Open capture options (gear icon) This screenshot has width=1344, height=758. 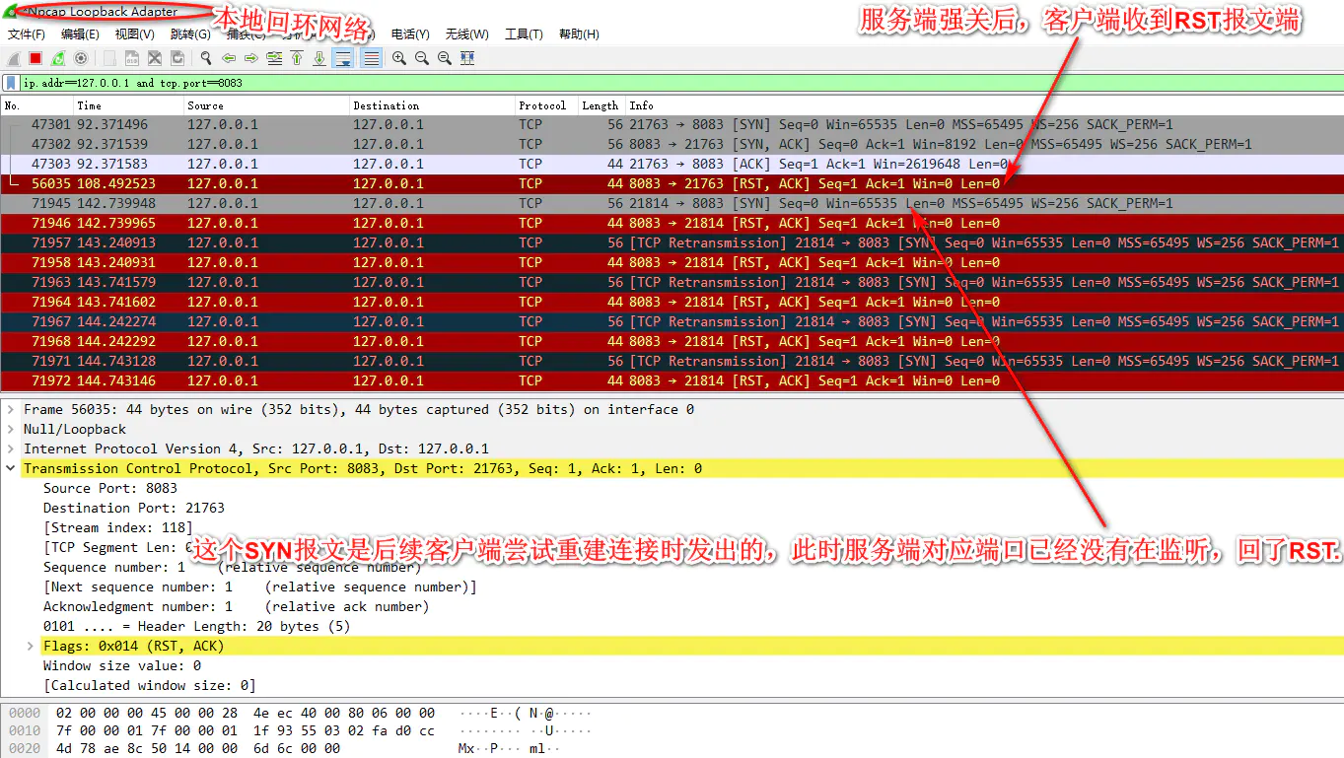[81, 58]
